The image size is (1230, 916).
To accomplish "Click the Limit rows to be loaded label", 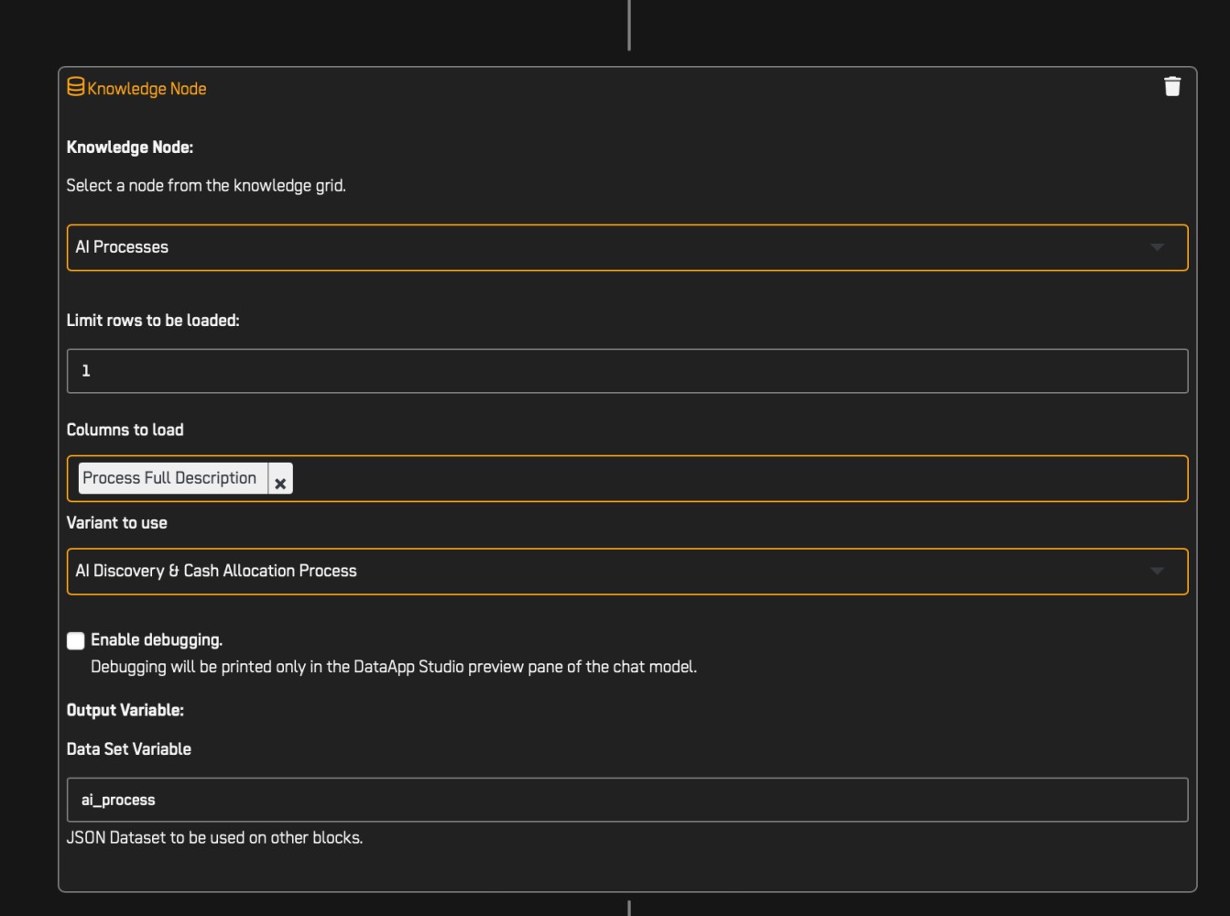I will coord(153,321).
